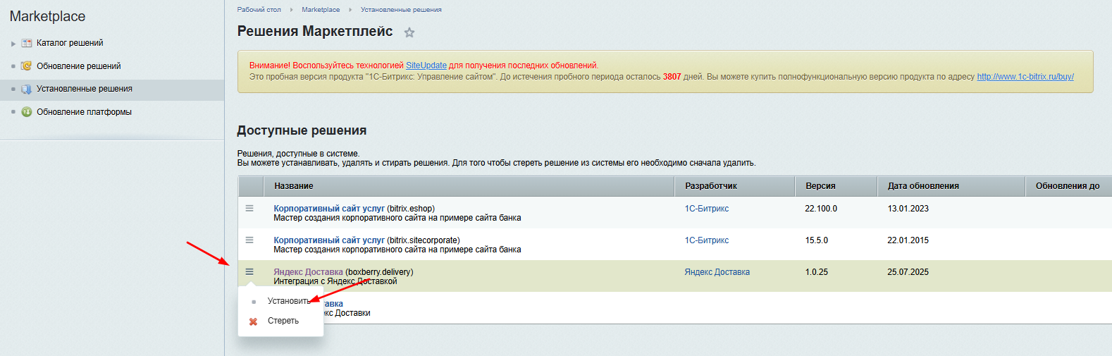Open Обновление решений in sidebar
1112x356 pixels.
point(79,66)
